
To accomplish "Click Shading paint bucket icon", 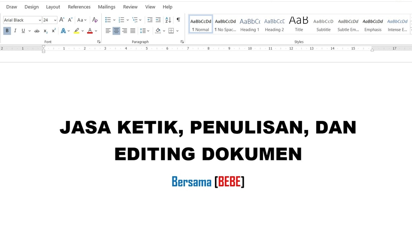I will click(x=158, y=31).
